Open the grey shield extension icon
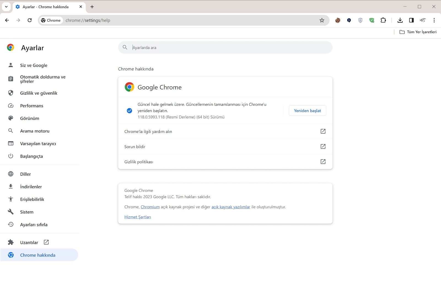This screenshot has height=291, width=441. click(360, 20)
